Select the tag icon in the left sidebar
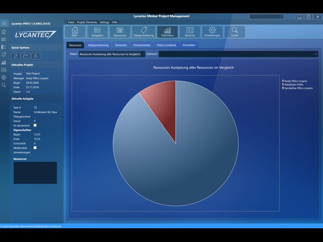The height and width of the screenshot is (242, 323). pyautogui.click(x=4, y=54)
